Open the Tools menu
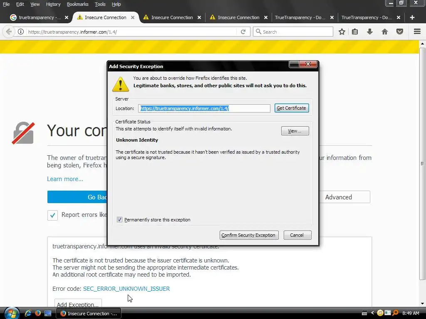 [100, 4]
